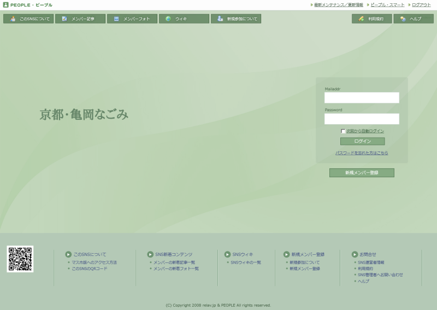Screen dimensions: 437x310
Task: Open 最新メンテナンス／更新情報 link
Action: [339, 5]
